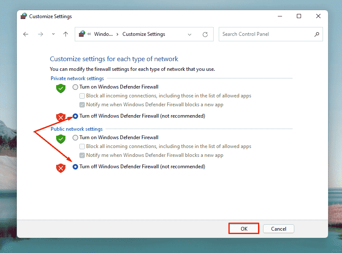Click 'Customize settings for each type of network' heading

114,59
